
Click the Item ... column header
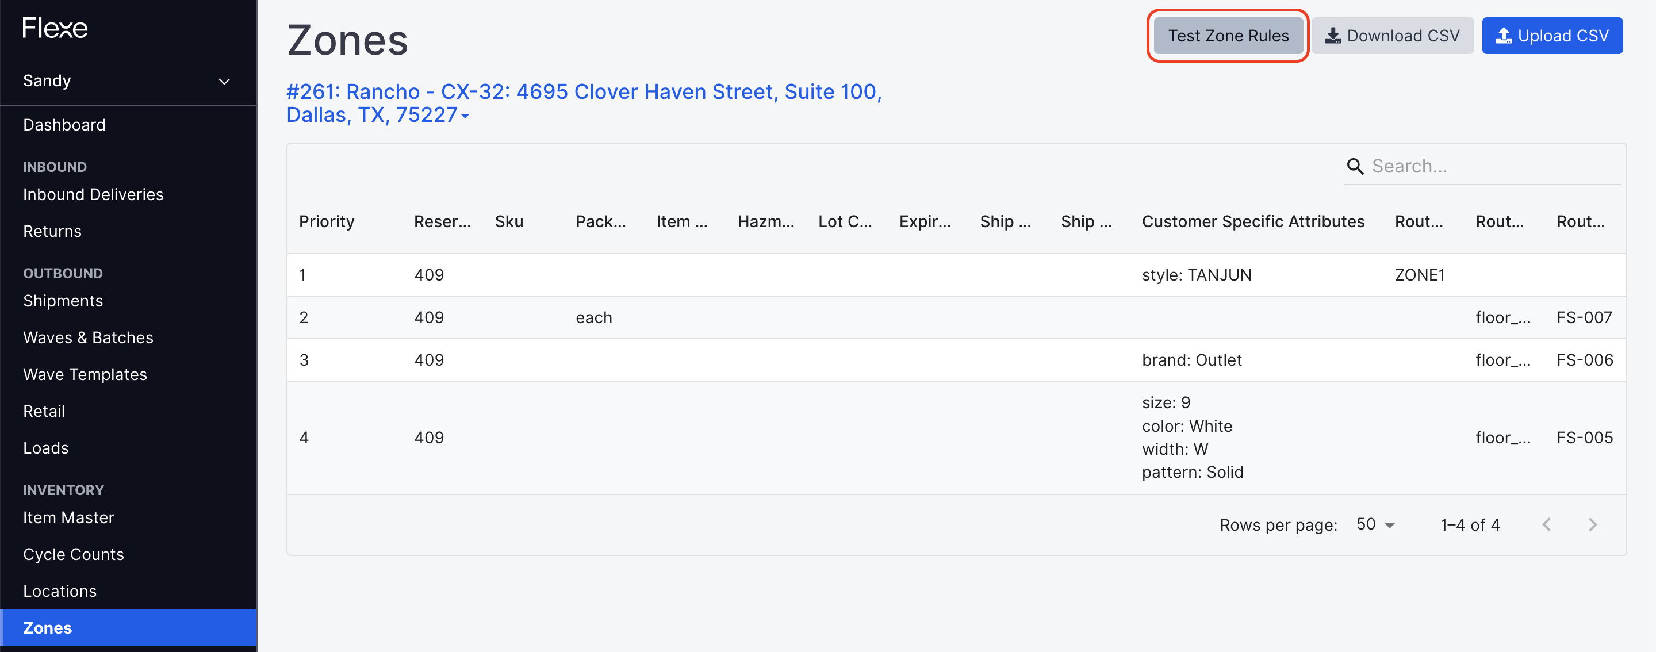coord(681,221)
